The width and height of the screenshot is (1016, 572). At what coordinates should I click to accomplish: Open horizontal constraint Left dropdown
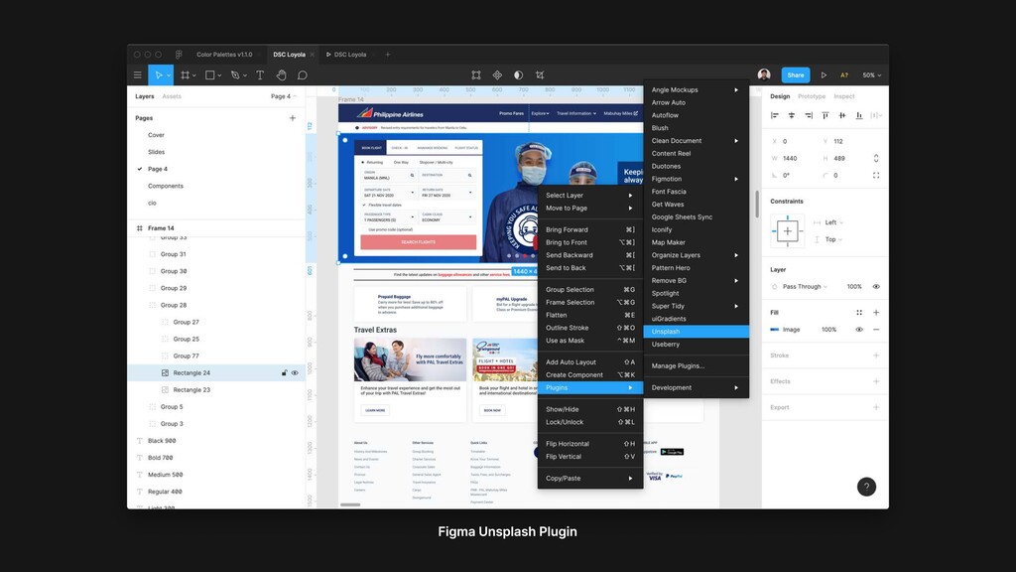[833, 222]
